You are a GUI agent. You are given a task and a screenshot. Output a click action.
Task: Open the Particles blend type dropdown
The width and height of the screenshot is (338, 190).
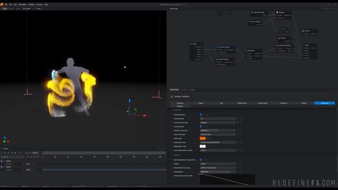coord(218,122)
